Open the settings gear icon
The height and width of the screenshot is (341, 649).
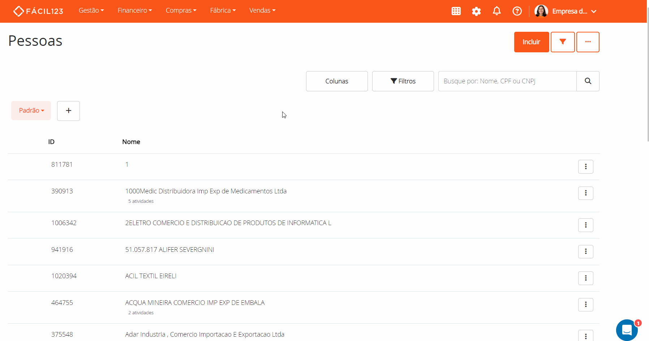coord(476,11)
